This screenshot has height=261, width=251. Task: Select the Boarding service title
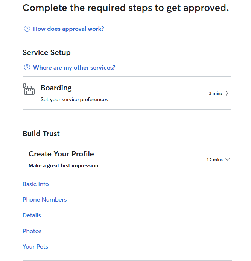(x=56, y=88)
